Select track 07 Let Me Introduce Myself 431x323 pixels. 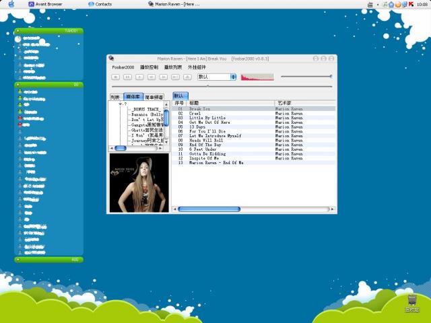click(x=254, y=136)
